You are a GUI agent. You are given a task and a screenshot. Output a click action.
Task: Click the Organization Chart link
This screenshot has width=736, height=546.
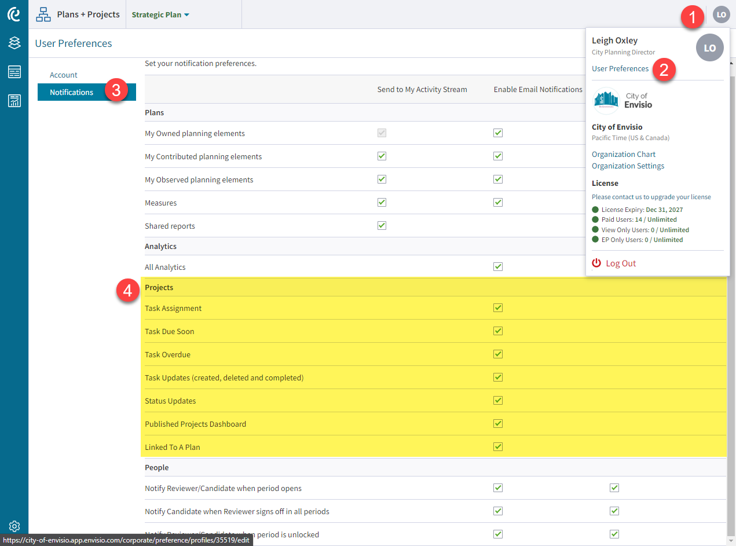(623, 154)
